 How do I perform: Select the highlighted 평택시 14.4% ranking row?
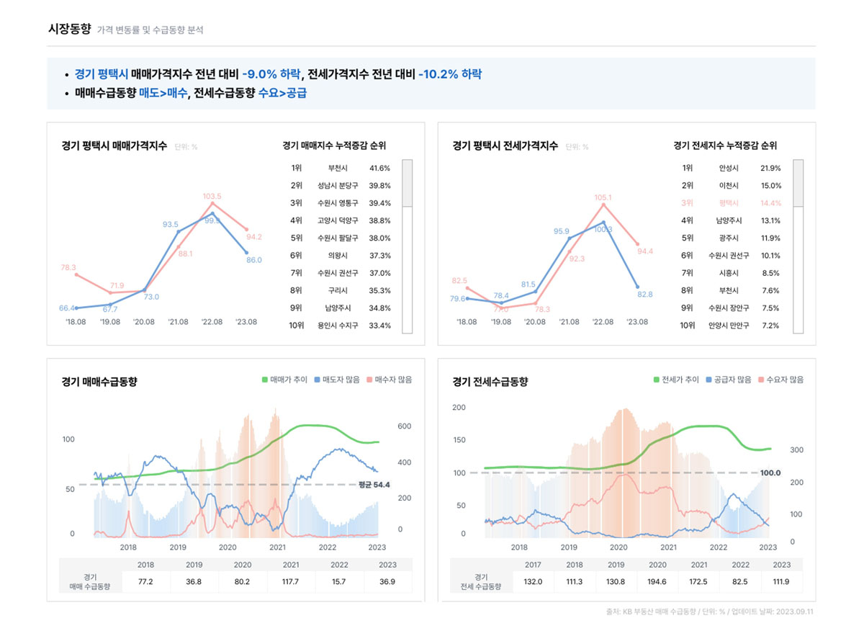(732, 203)
